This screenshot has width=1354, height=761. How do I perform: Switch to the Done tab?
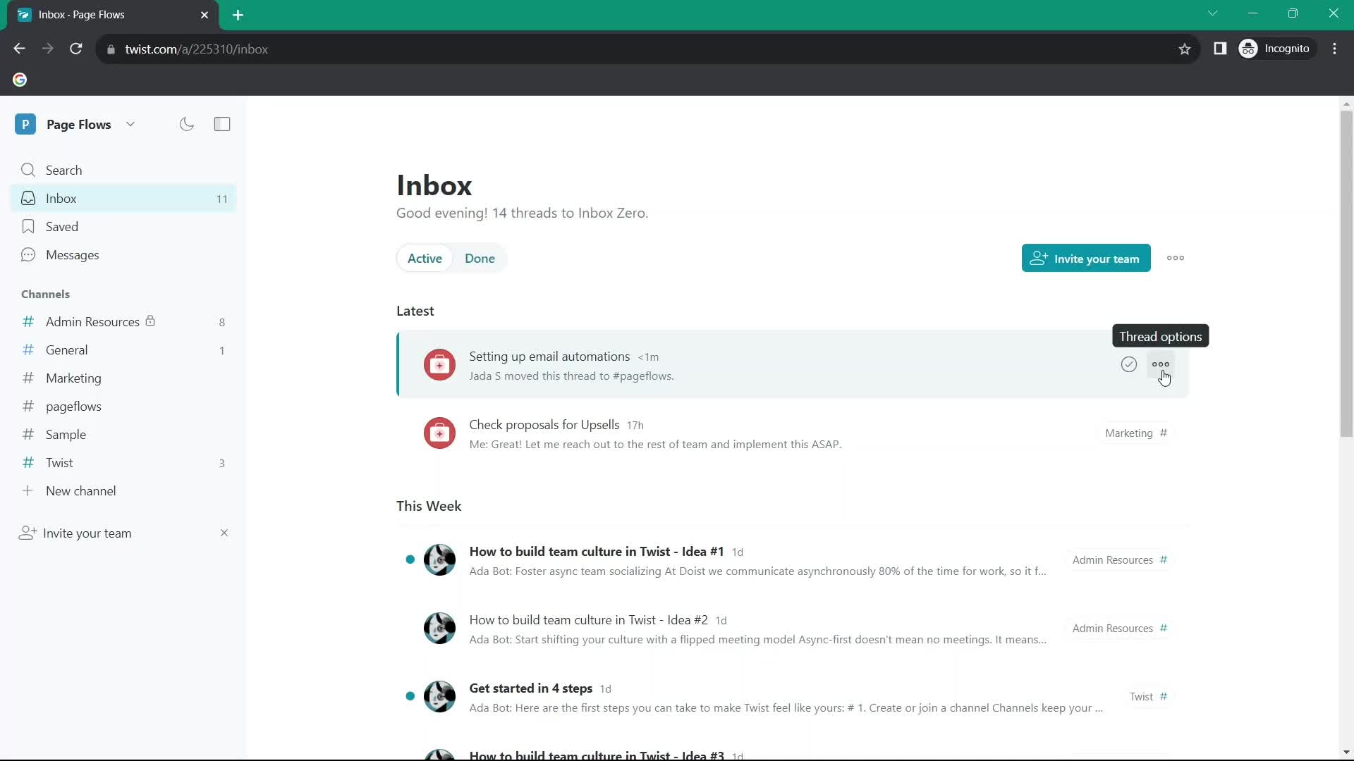pos(480,257)
